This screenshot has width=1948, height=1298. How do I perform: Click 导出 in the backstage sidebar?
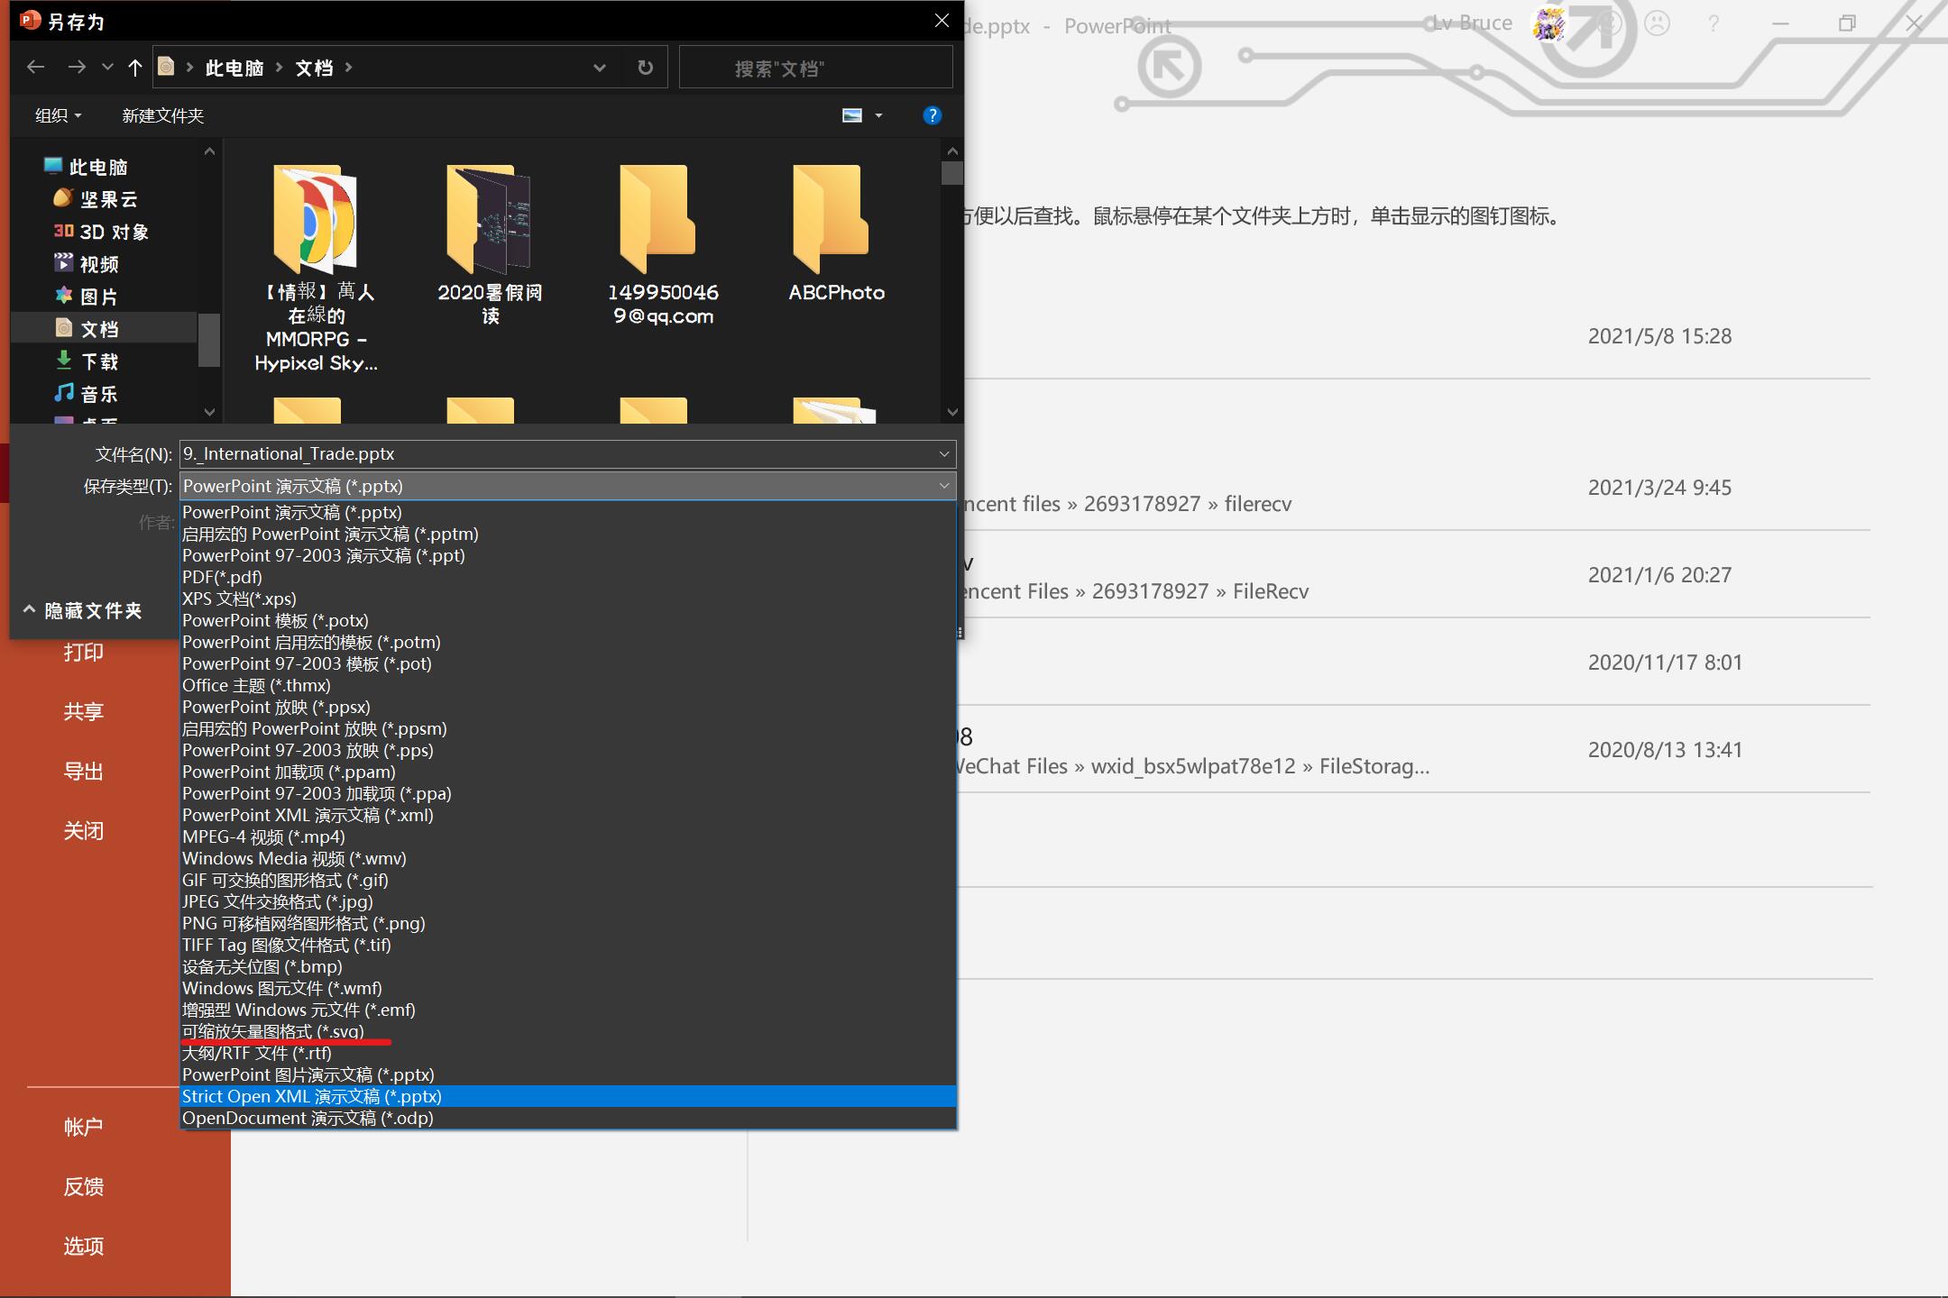pos(83,772)
